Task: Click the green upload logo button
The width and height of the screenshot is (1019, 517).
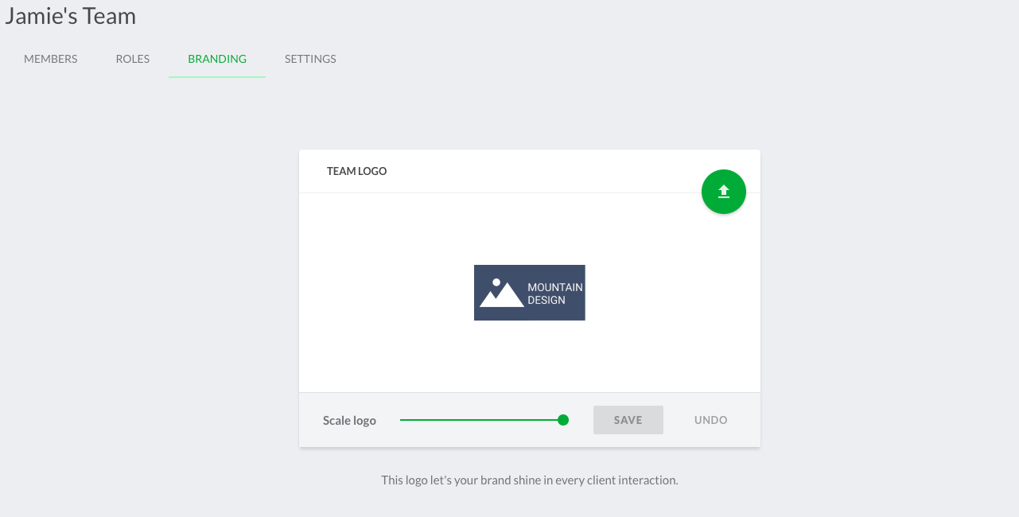Action: tap(724, 192)
